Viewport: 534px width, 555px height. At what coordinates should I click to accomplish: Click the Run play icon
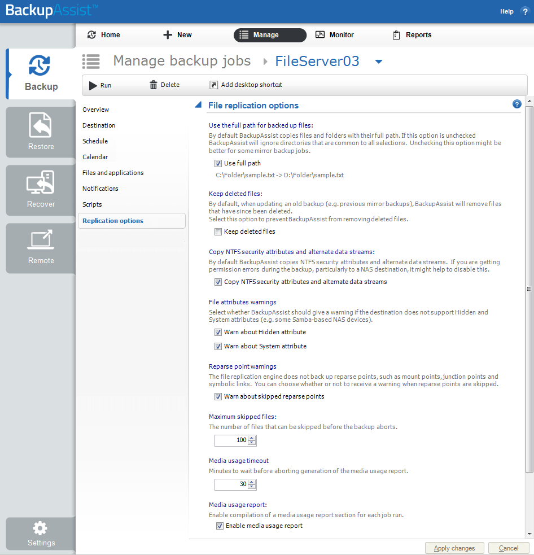(93, 85)
